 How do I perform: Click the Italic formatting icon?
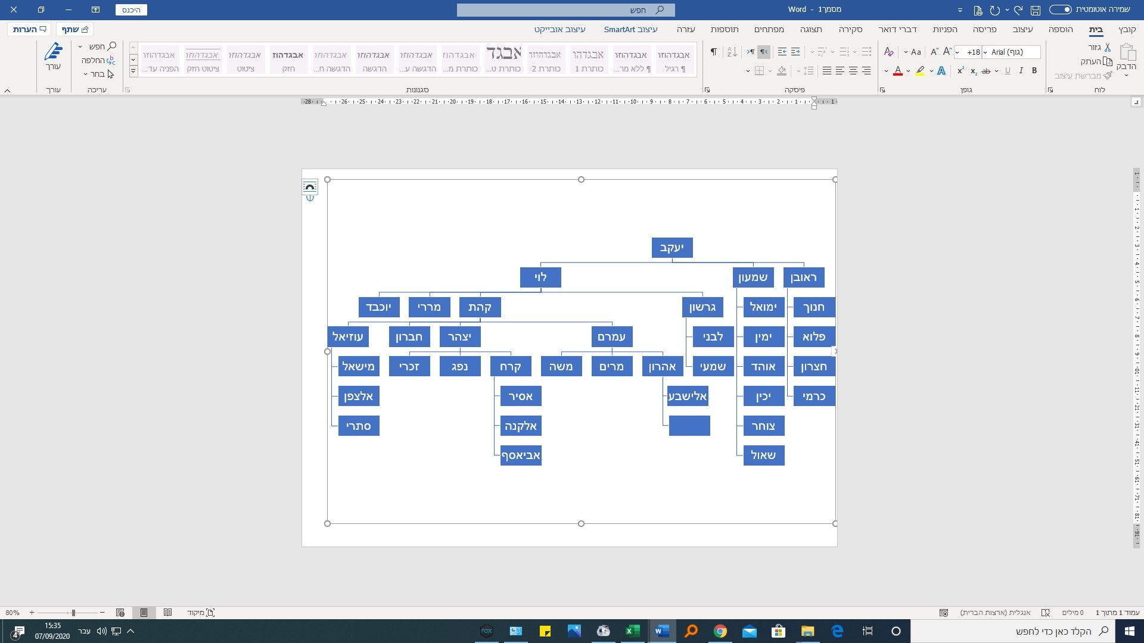click(1021, 71)
